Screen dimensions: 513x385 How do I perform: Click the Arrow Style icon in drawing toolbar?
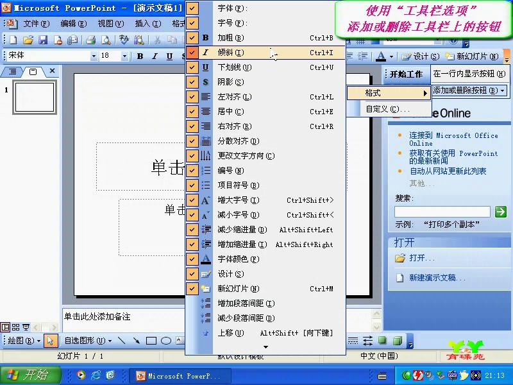point(367,341)
